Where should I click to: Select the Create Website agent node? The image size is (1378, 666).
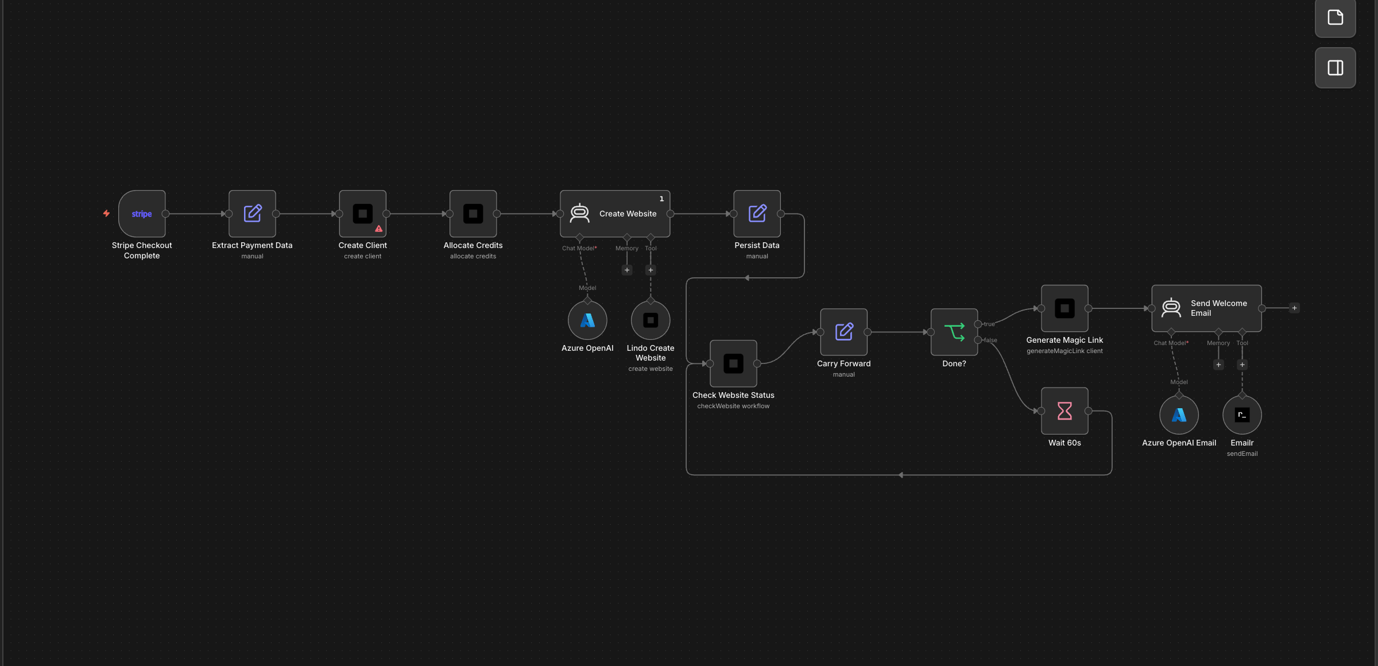[x=615, y=214]
